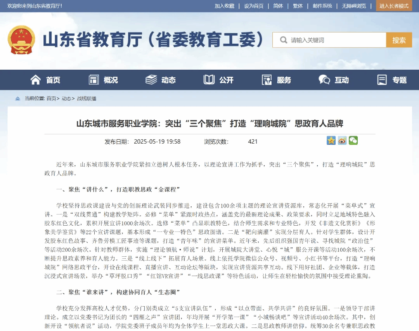Share article via WeChat icon
The width and height of the screenshot is (419, 331).
[x=353, y=141]
